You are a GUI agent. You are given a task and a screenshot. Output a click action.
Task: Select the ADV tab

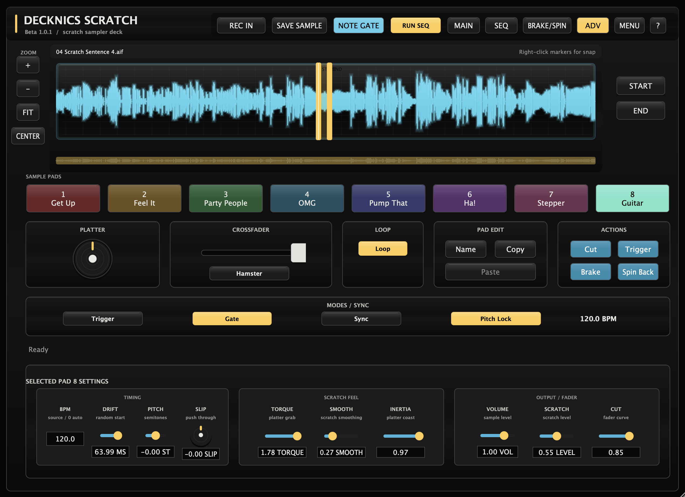[x=593, y=25]
